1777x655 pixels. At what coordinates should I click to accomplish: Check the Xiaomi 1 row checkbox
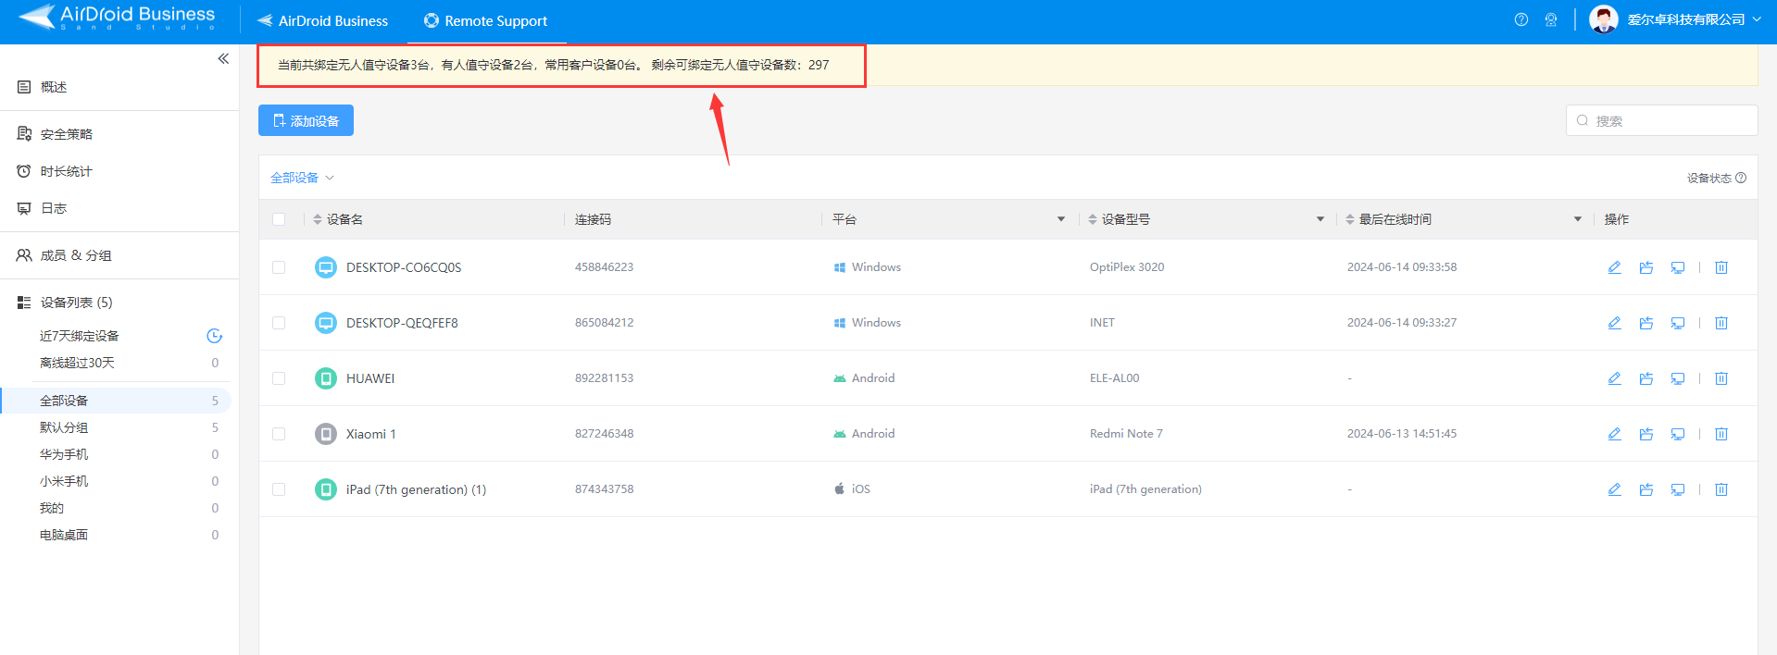tap(279, 434)
